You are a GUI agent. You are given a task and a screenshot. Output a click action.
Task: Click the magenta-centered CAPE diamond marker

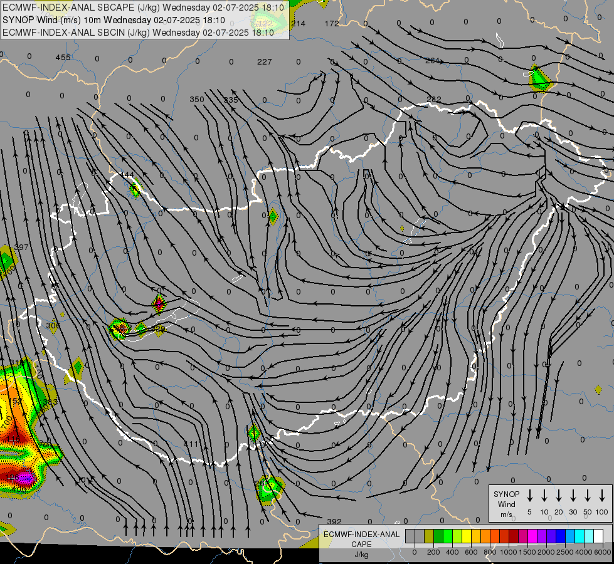click(x=159, y=304)
